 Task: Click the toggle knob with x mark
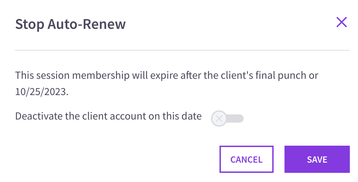coord(219,119)
